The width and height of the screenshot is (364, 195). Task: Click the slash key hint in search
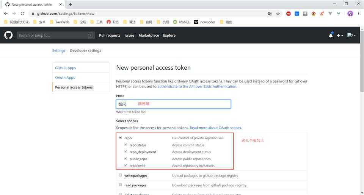[x=91, y=35]
